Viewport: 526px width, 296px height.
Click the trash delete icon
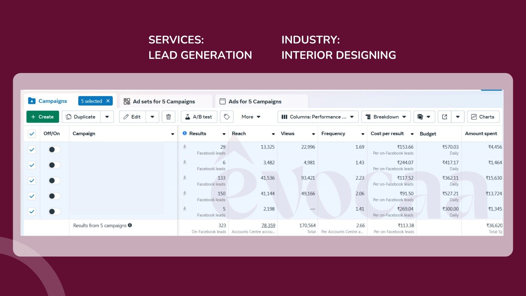click(x=168, y=117)
